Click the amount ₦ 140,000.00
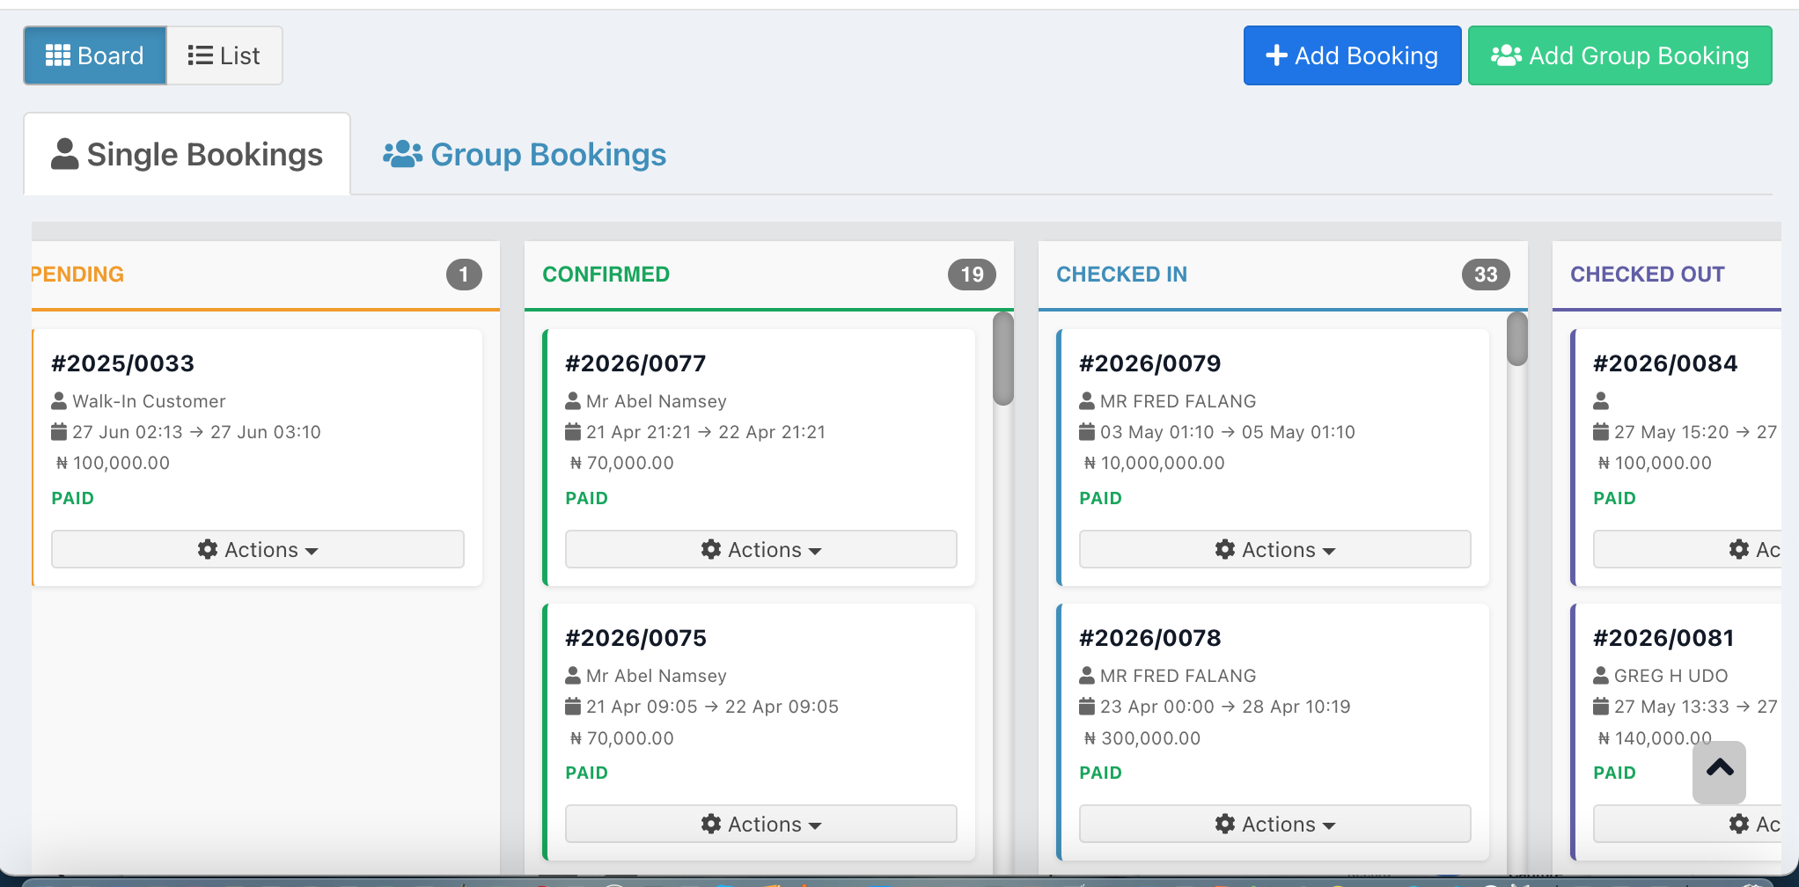The width and height of the screenshot is (1799, 887). pyautogui.click(x=1655, y=738)
